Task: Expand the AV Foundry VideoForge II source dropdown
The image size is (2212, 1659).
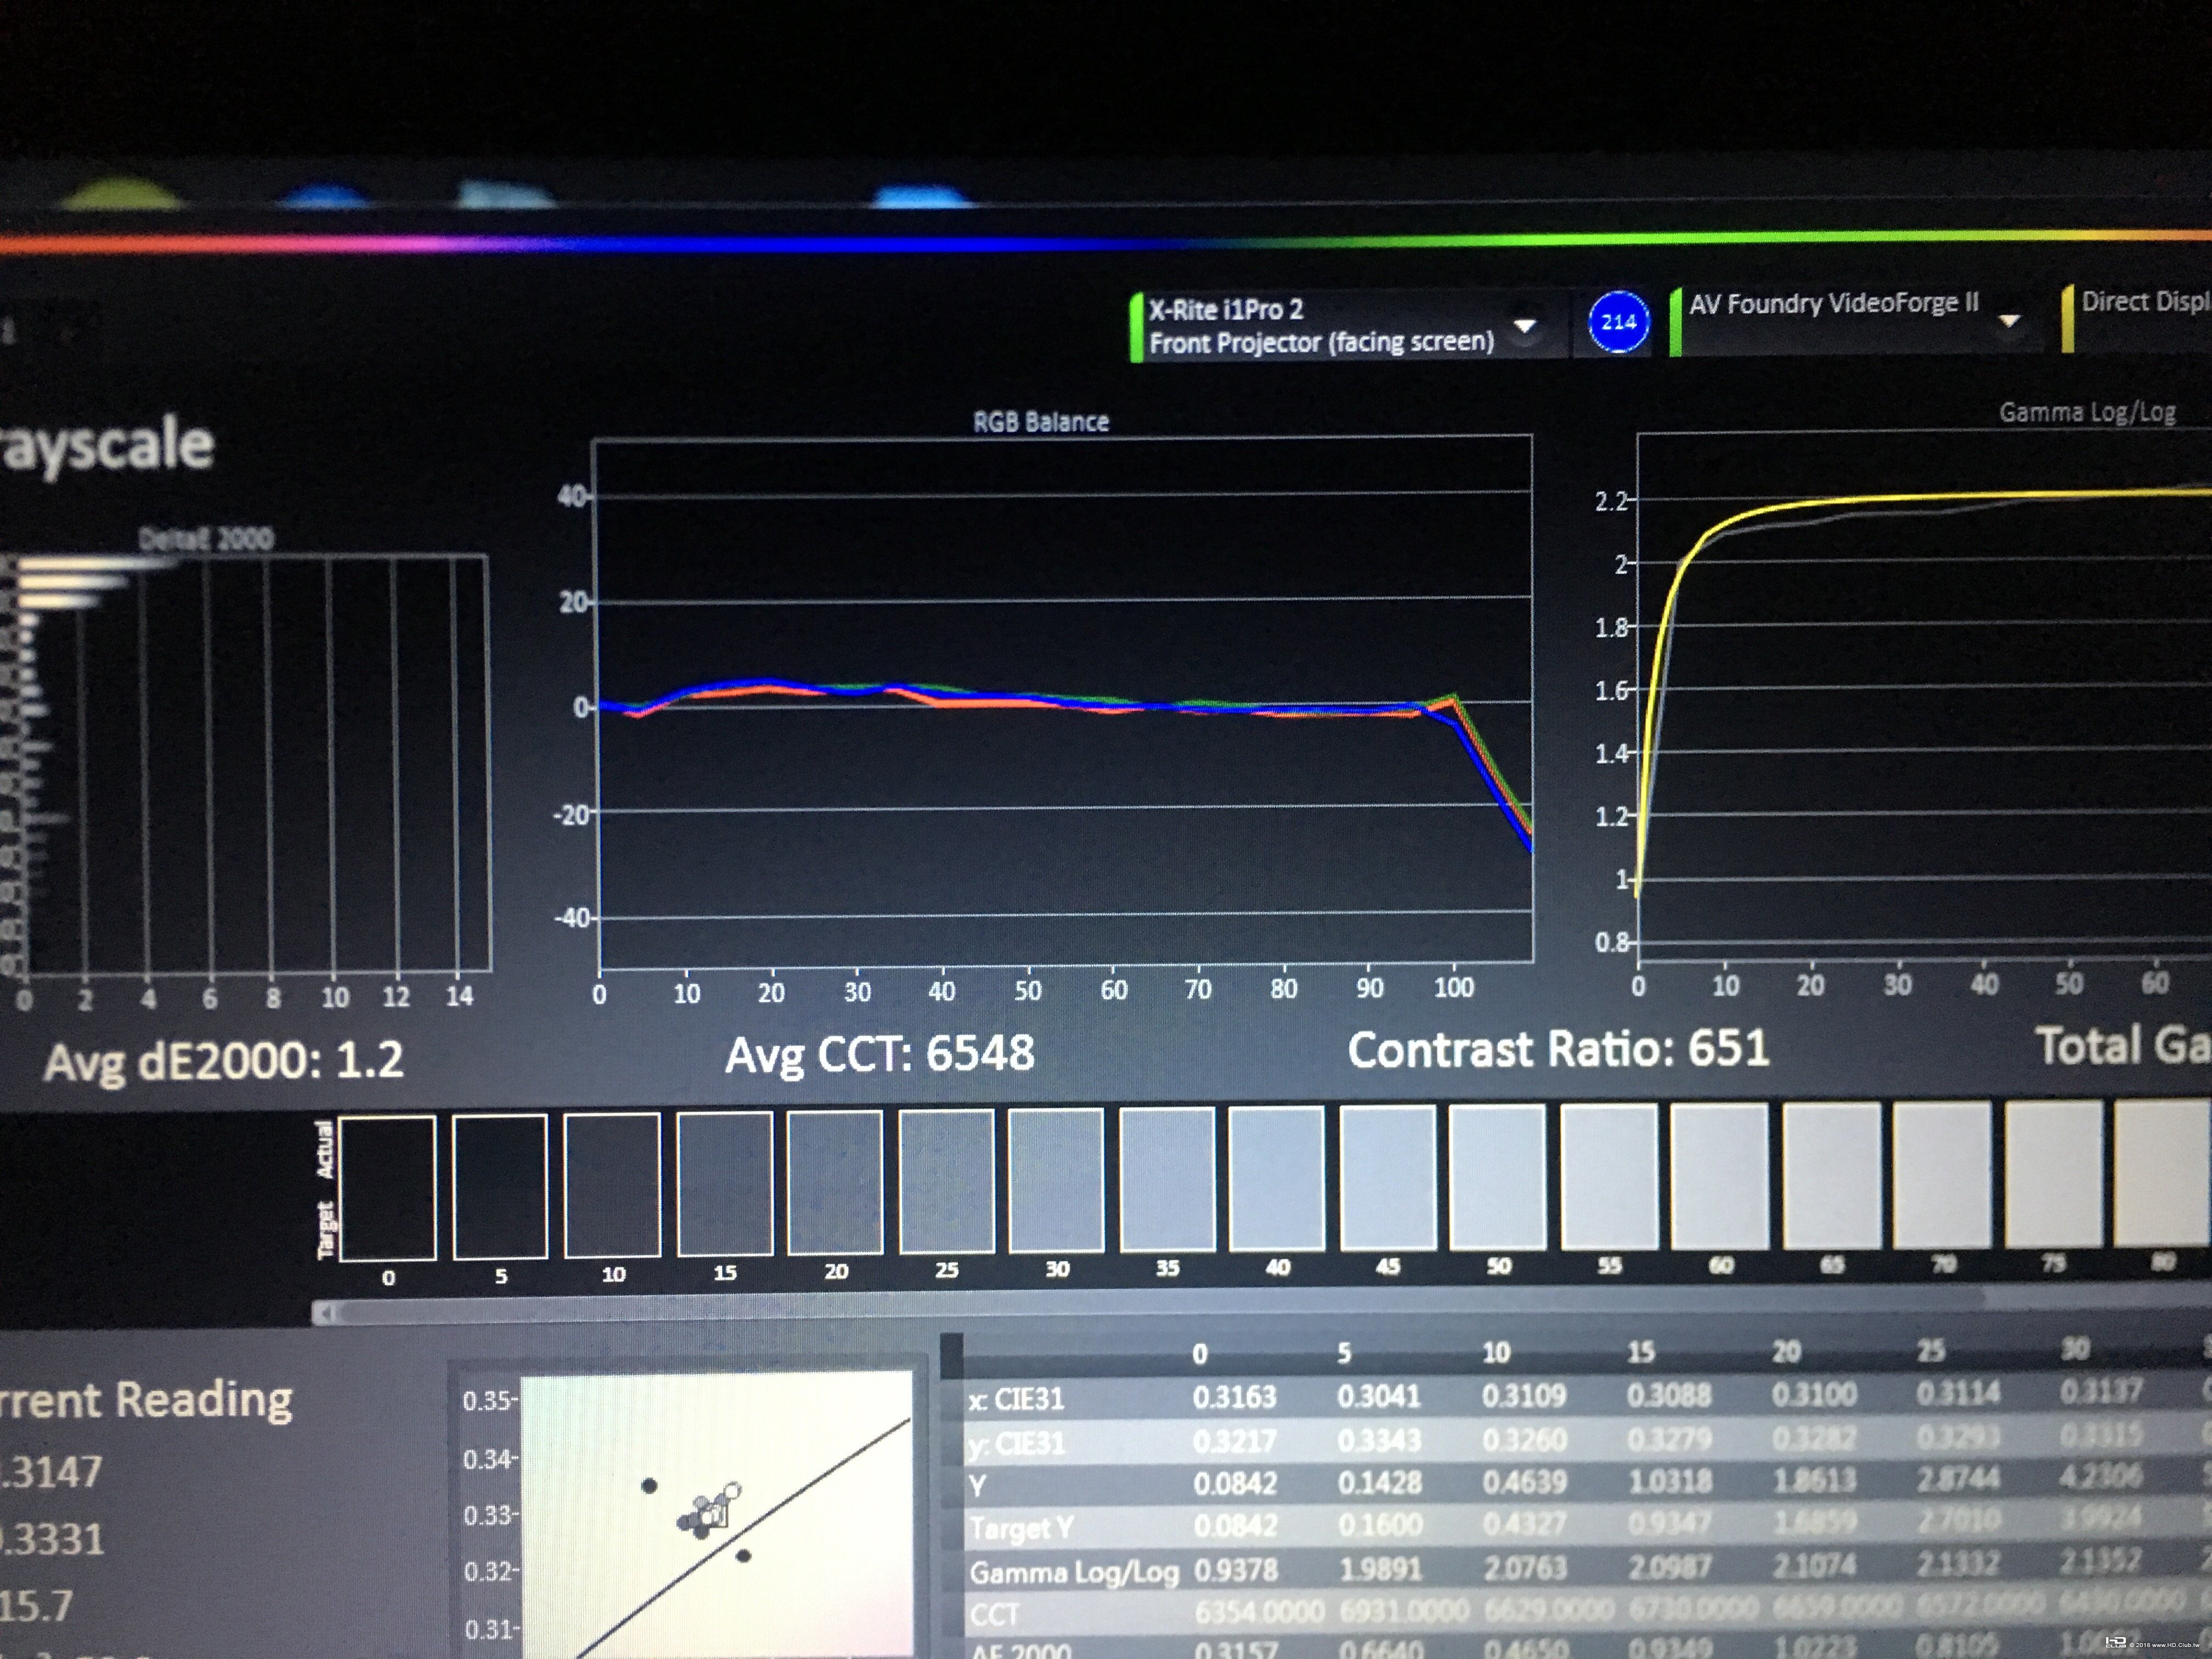Action: click(2009, 321)
